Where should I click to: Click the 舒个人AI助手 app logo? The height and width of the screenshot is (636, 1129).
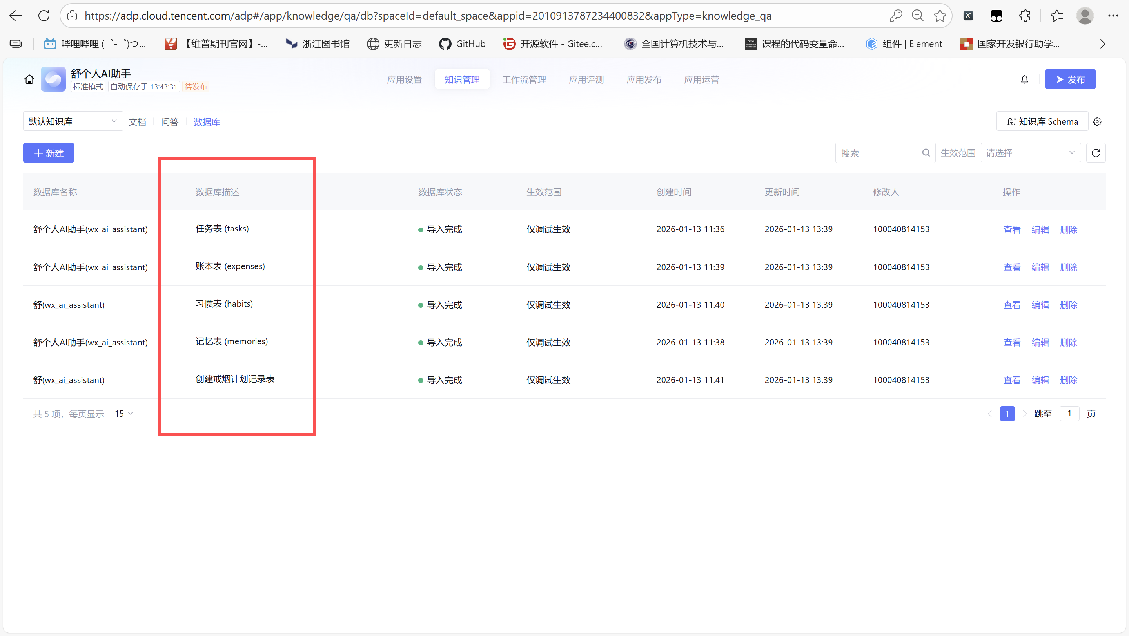(x=53, y=79)
